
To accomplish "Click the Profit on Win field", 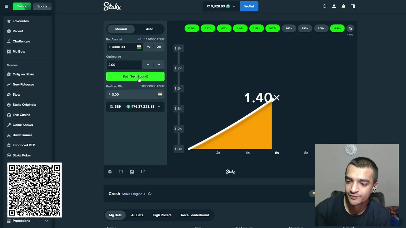I will pyautogui.click(x=135, y=94).
